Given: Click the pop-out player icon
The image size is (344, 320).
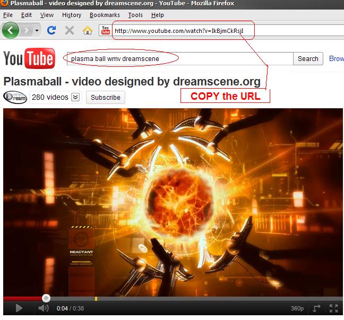Looking at the screenshot, I should point(316,308).
